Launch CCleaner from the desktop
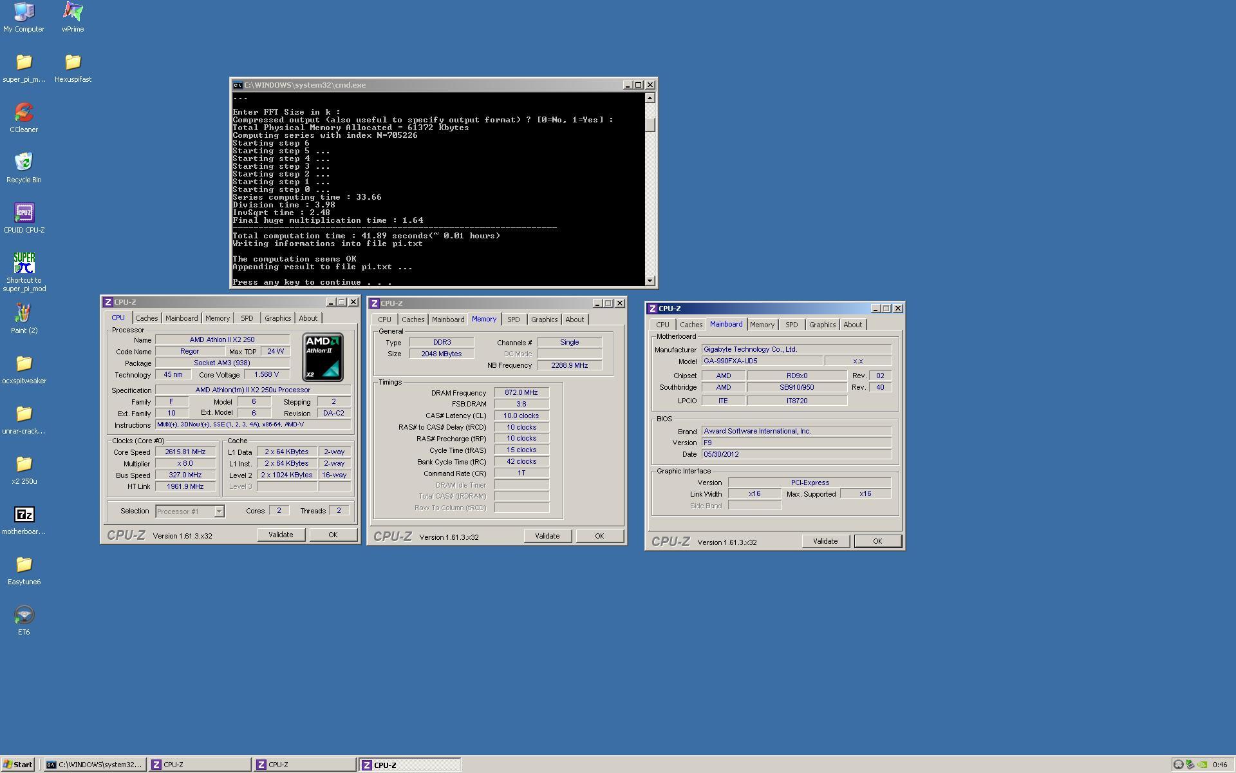The width and height of the screenshot is (1236, 773). (24, 118)
